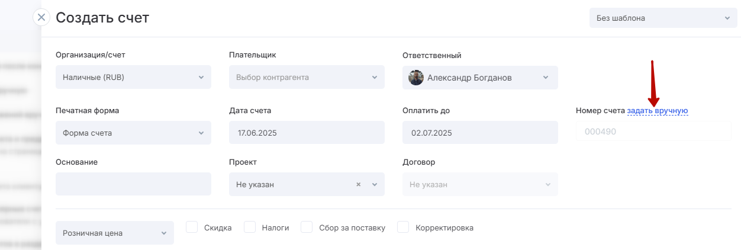Screen dimensions: 741x250
Task: Check the Сбор за поставку option
Action: (307, 227)
